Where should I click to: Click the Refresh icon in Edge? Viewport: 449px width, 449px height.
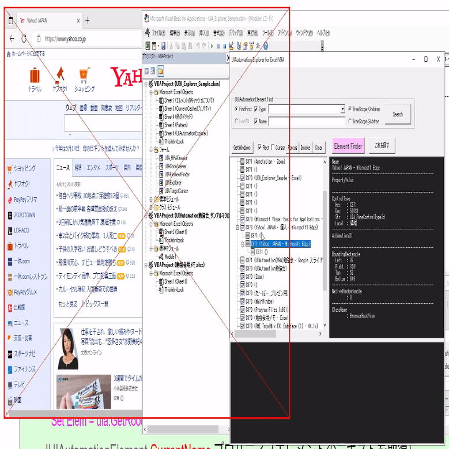click(x=24, y=39)
